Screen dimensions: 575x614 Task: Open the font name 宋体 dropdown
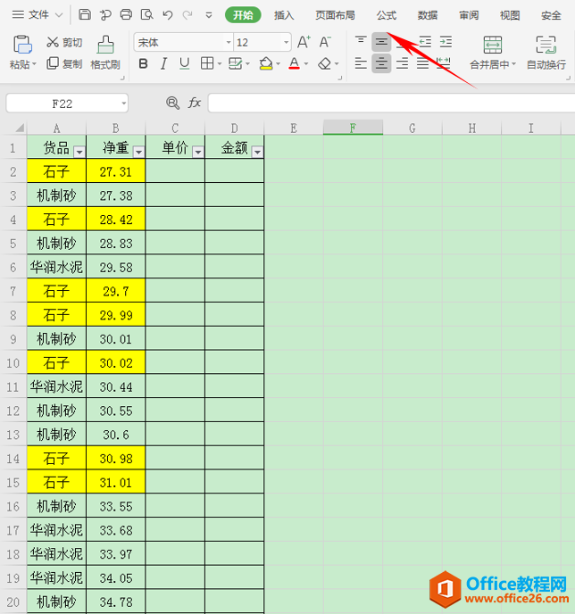point(229,42)
